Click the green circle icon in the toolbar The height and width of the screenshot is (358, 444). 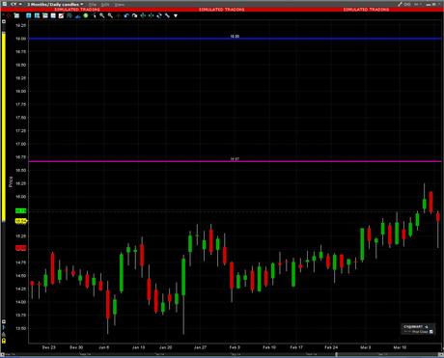coord(86,15)
